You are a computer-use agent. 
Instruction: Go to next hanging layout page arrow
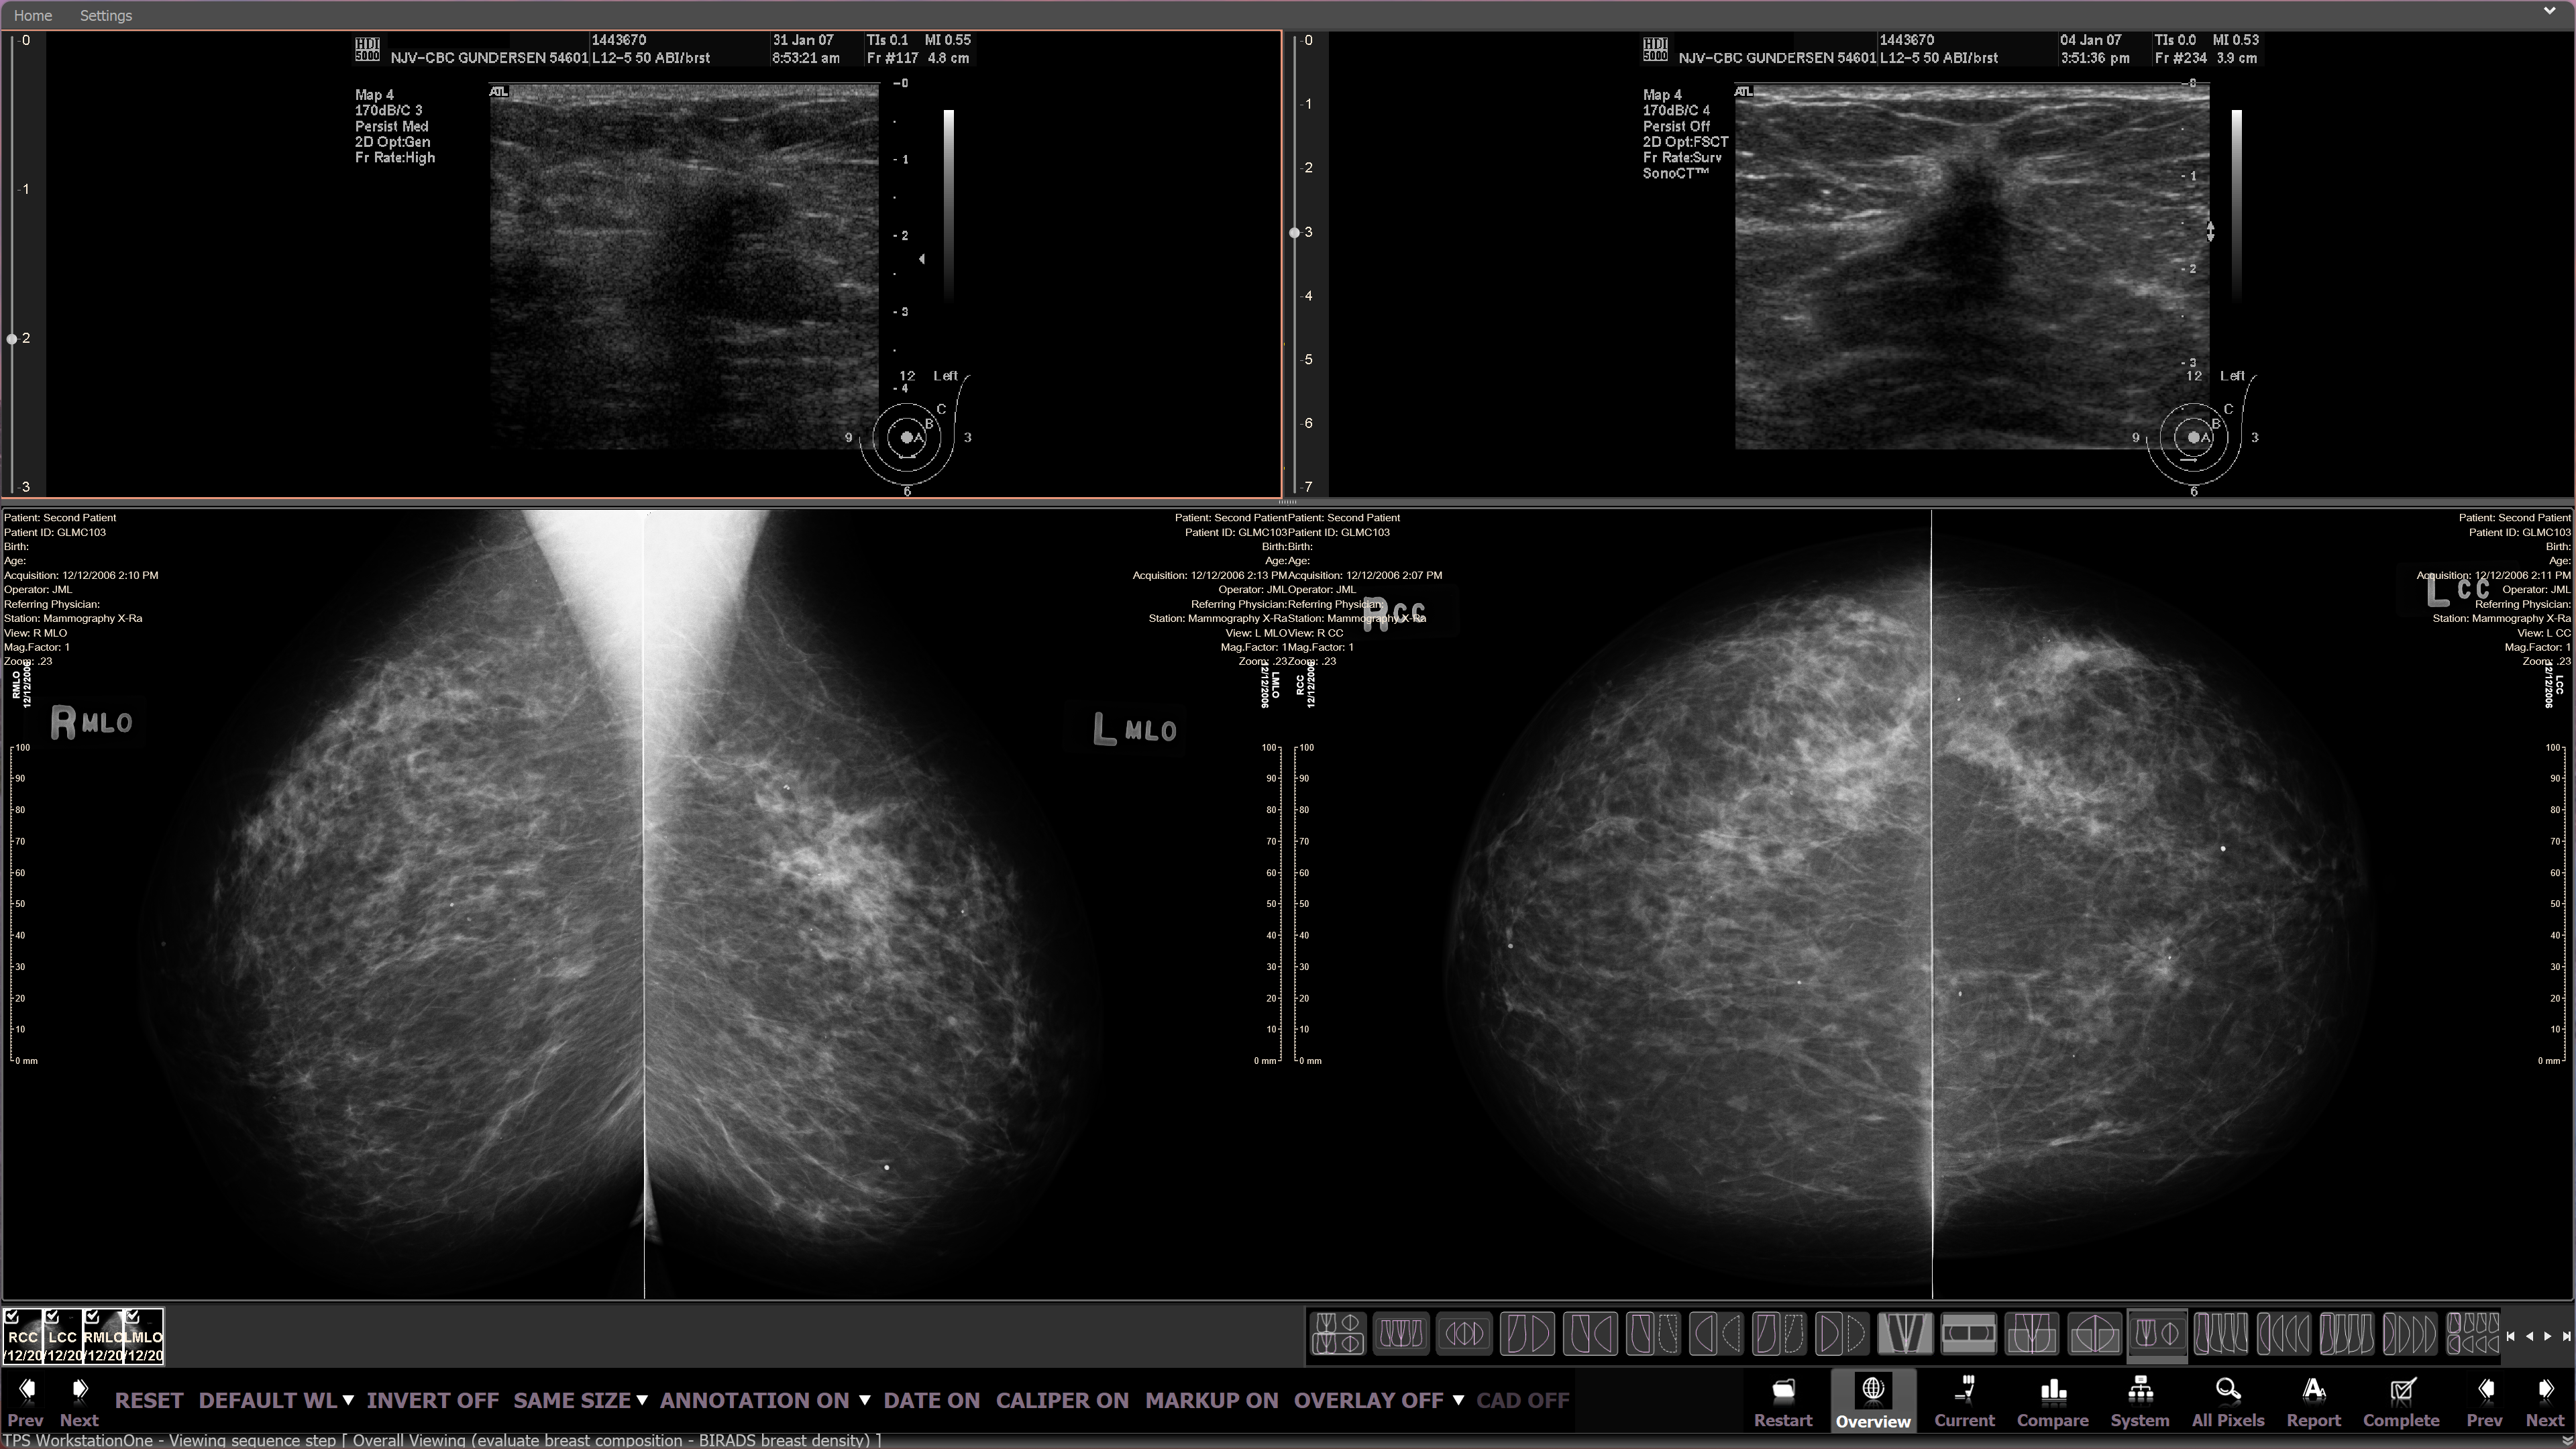pos(2548,1336)
